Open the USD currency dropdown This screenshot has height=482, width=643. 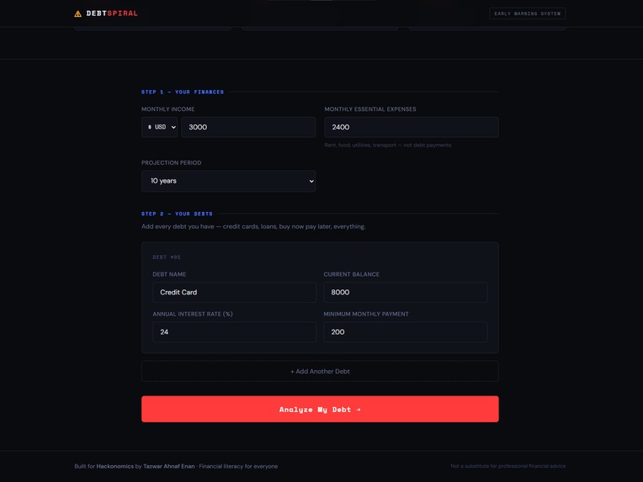click(x=160, y=127)
